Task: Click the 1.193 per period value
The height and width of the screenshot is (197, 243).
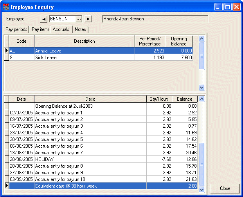Action: (150, 58)
